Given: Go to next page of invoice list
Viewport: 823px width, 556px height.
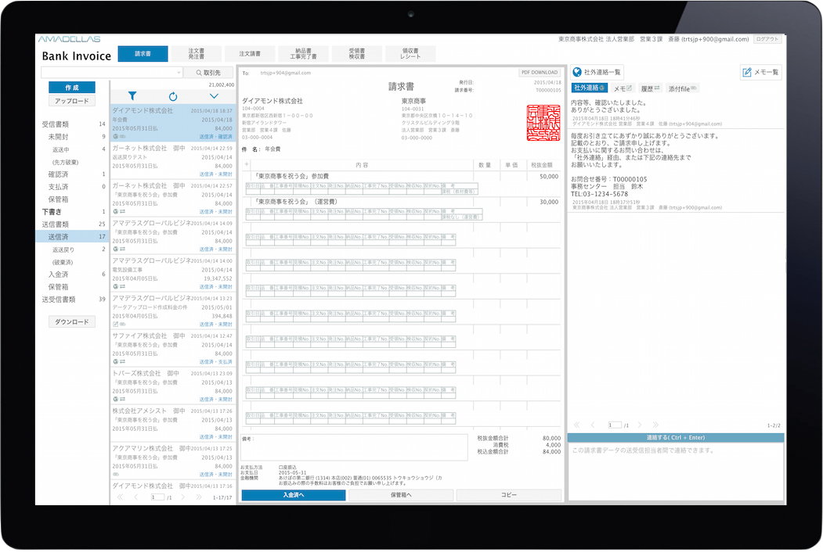Looking at the screenshot, I should point(182,497).
